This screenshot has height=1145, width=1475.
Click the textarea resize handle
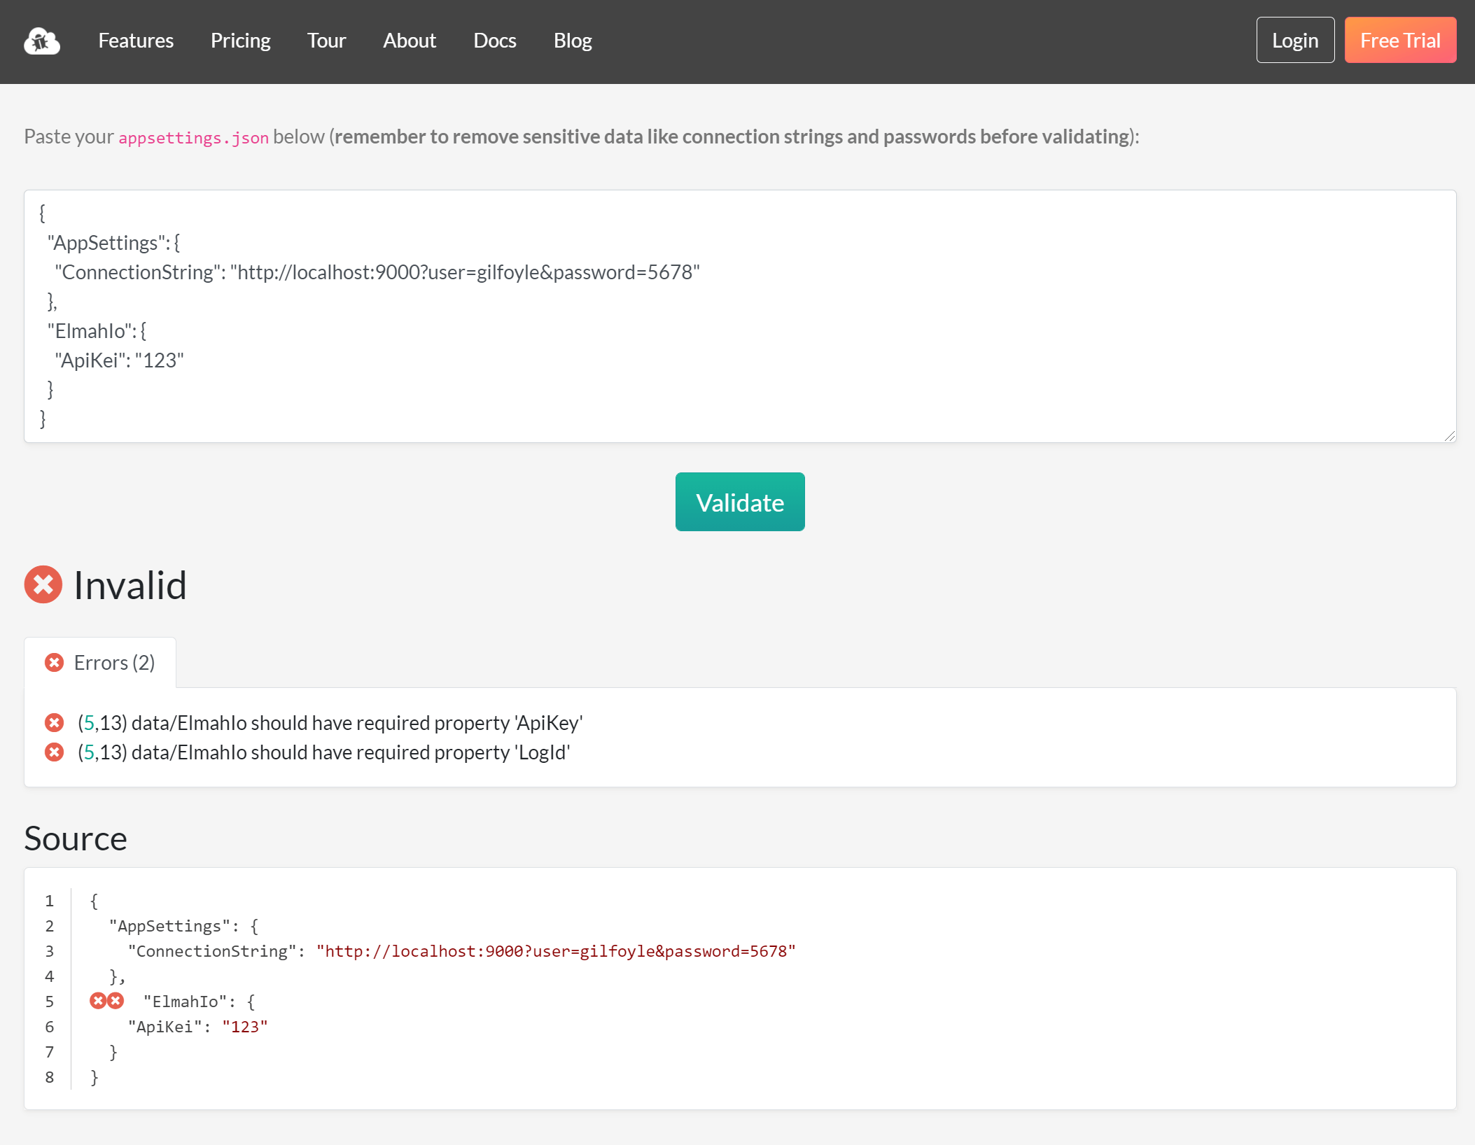(x=1450, y=436)
